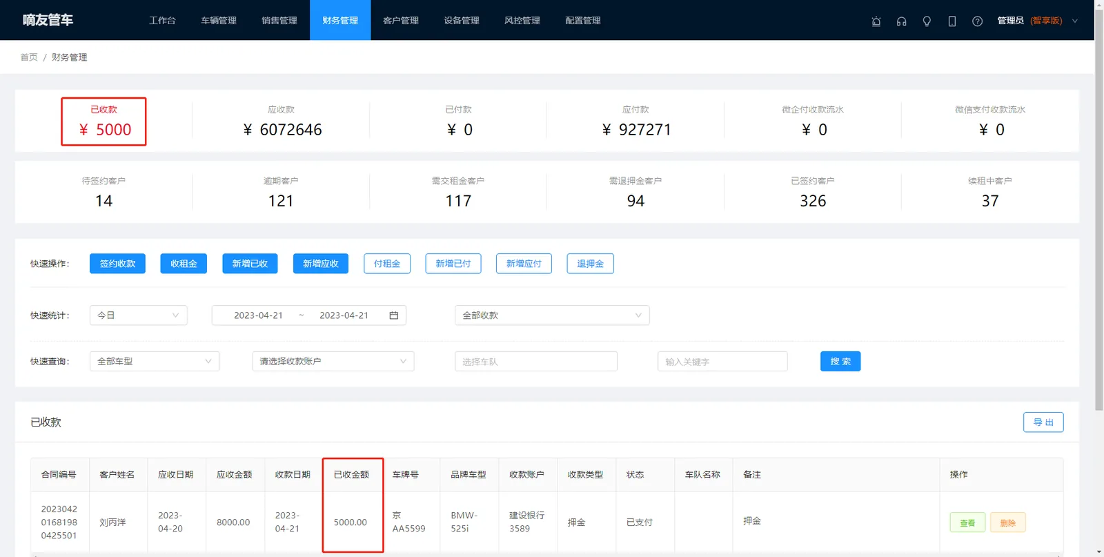Open the 销售管理 menu
Viewport: 1104px width, 557px height.
(x=279, y=20)
